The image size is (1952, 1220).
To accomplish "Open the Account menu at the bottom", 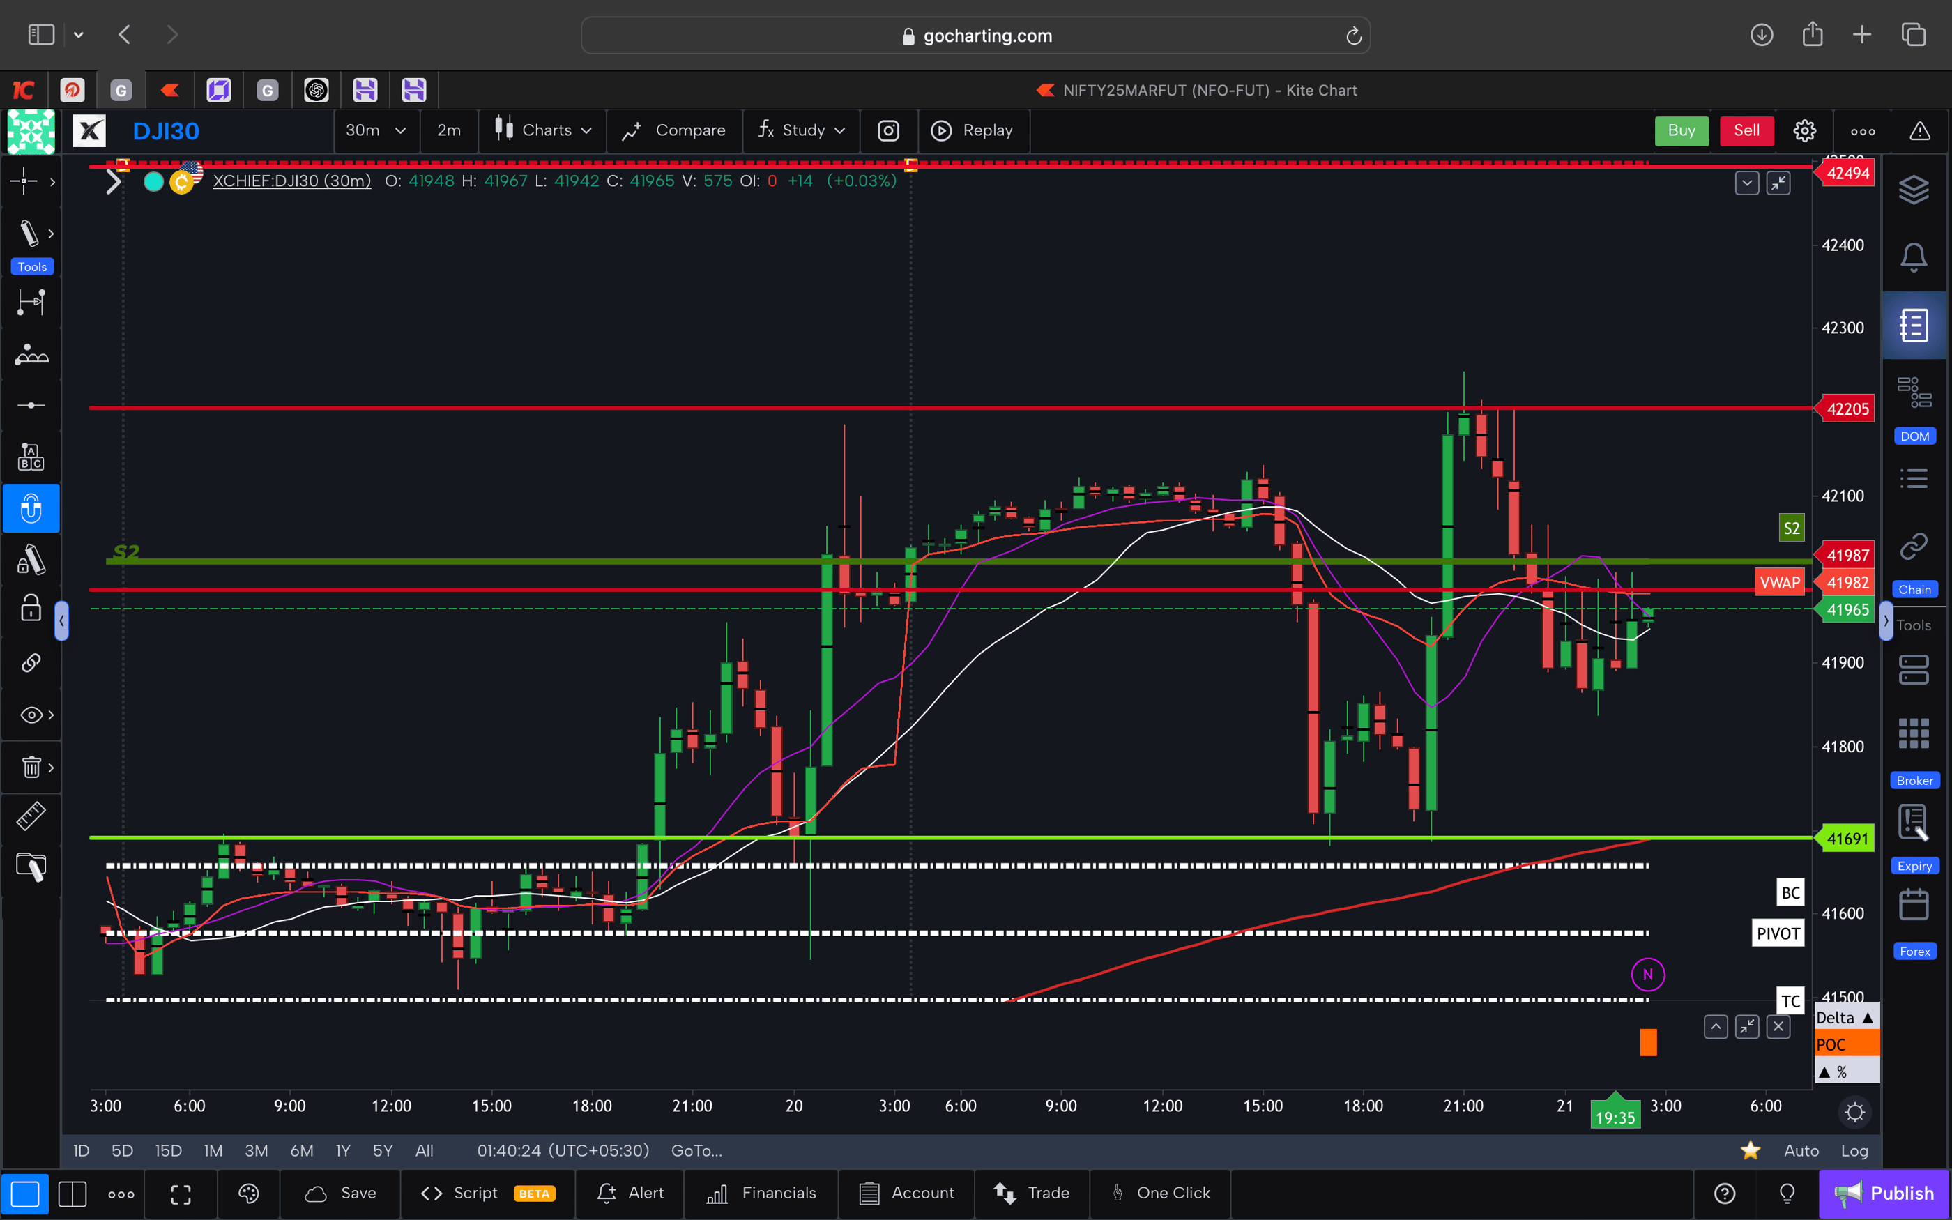I will [x=906, y=1193].
